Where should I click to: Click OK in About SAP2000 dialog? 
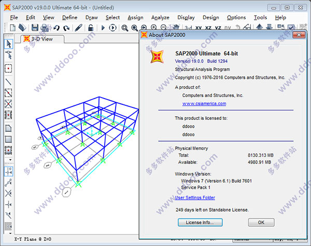coord(261,222)
